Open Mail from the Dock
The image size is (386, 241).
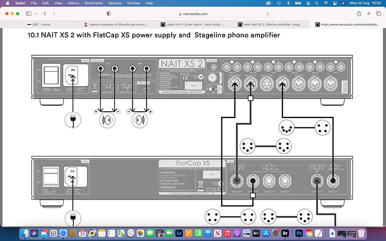(44, 233)
